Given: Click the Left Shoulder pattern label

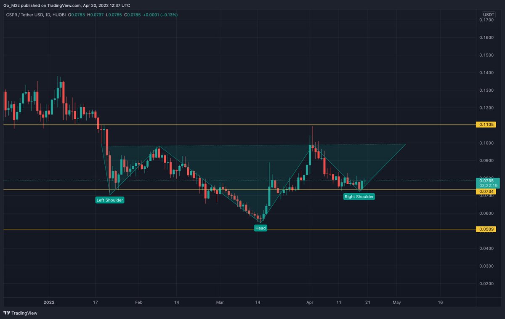Looking at the screenshot, I should click(x=110, y=200).
